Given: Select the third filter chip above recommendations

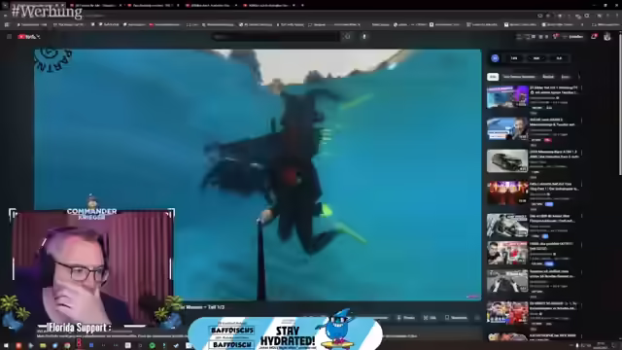Looking at the screenshot, I should pyautogui.click(x=548, y=77).
